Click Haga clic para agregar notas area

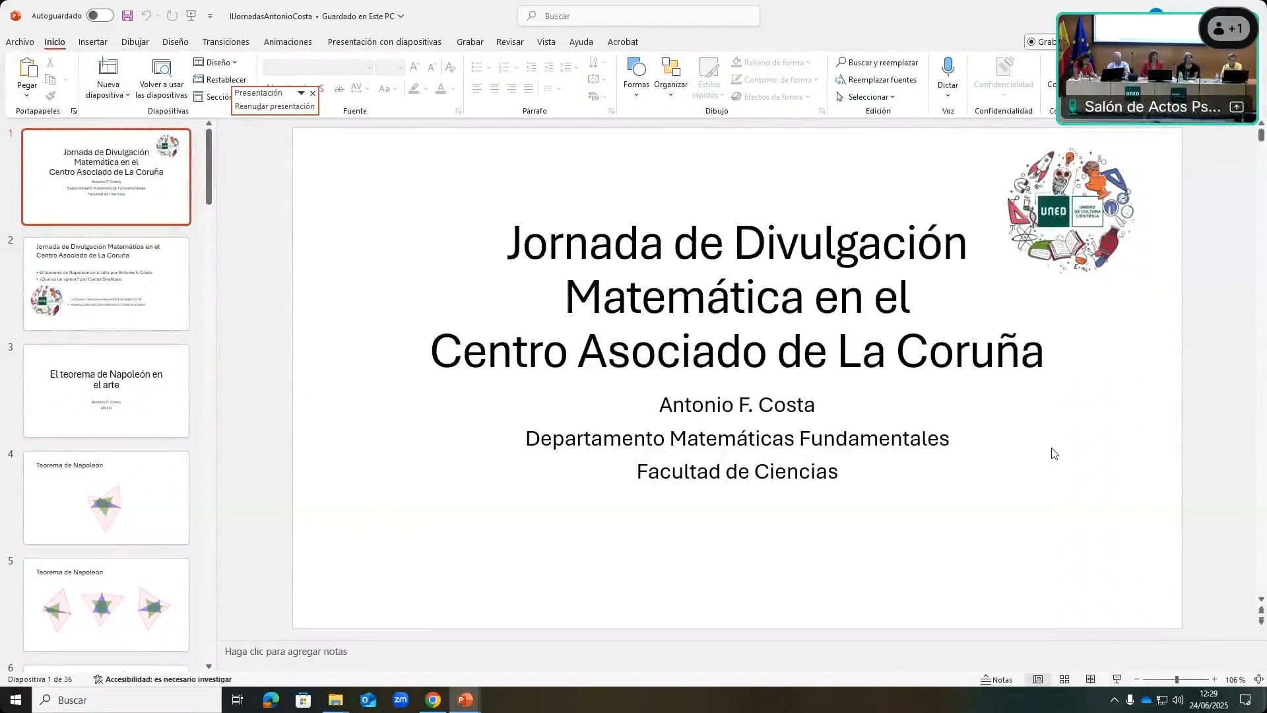286,652
